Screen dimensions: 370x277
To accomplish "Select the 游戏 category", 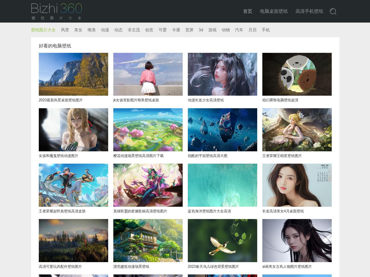I will tap(212, 30).
